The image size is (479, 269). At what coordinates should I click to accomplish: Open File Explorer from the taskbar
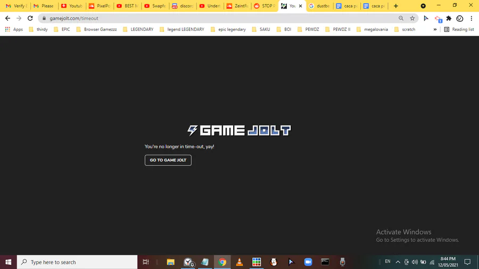[x=170, y=262]
